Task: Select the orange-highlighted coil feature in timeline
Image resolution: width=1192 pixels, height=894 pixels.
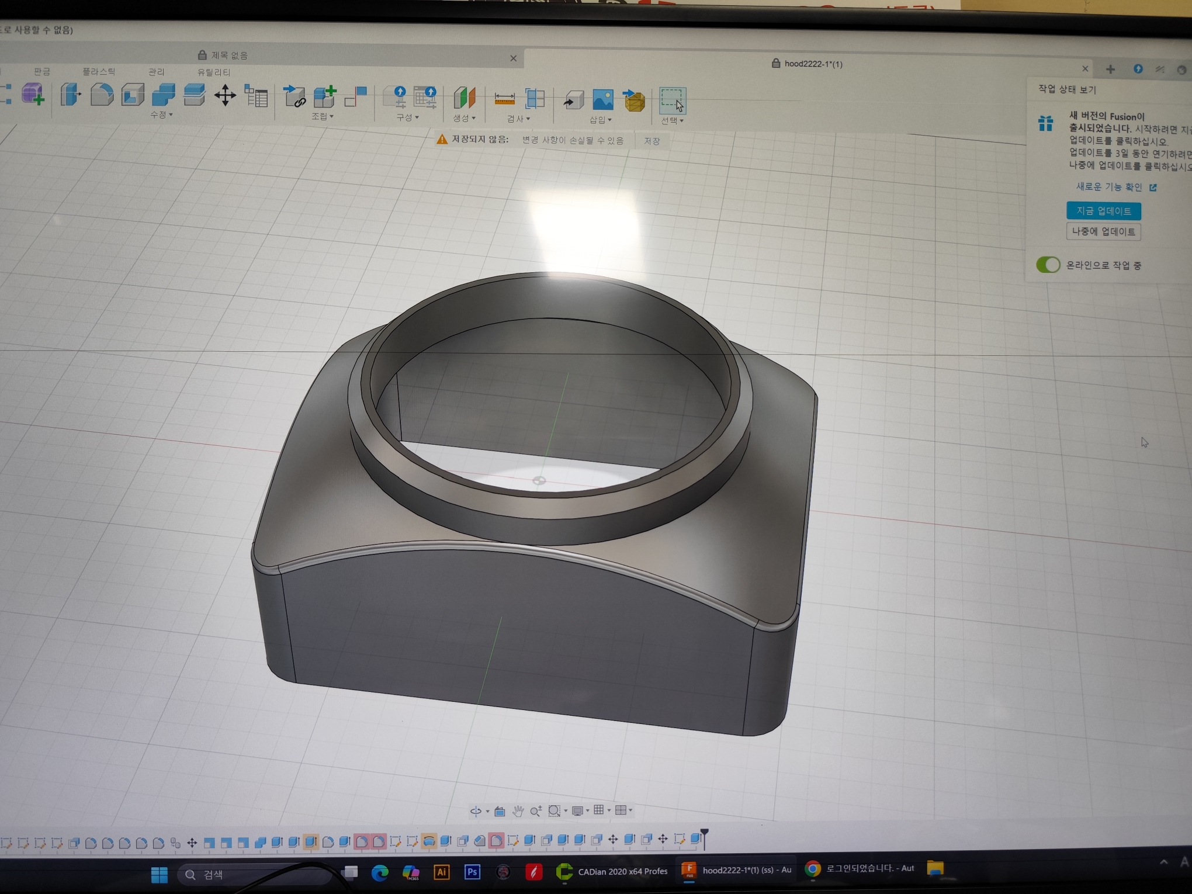Action: [428, 841]
